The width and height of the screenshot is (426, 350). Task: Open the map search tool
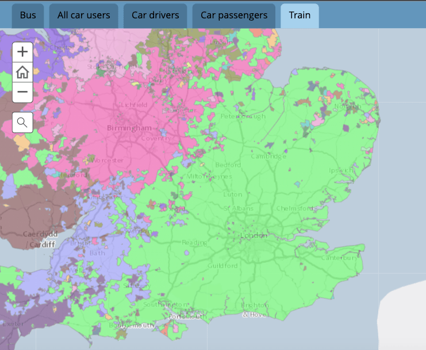coord(22,122)
